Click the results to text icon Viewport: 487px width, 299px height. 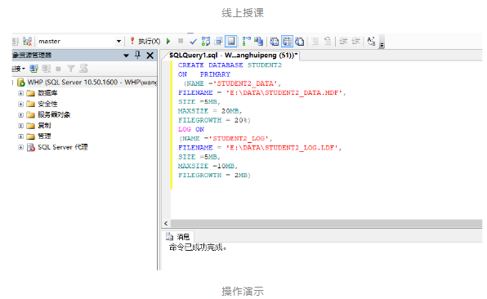(x=275, y=41)
